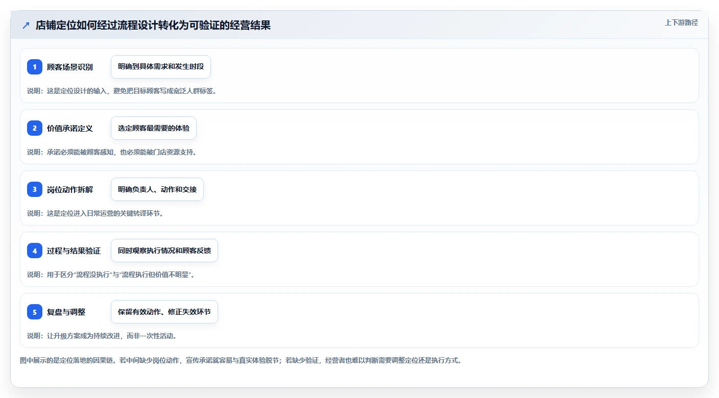Click the 上下游路径 label

681,22
